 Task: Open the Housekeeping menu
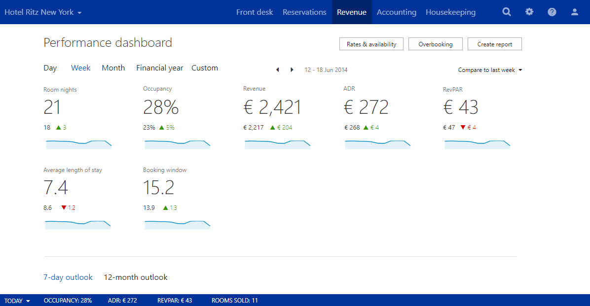[x=451, y=12]
